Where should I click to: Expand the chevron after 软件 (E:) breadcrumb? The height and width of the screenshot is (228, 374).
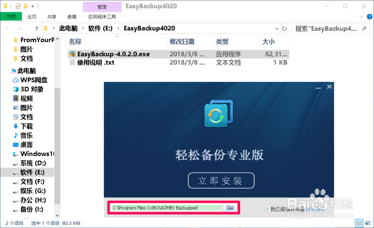tap(118, 28)
